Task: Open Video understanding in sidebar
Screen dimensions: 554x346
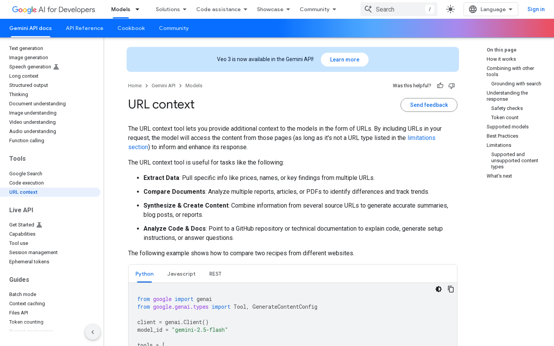Action: click(x=32, y=122)
